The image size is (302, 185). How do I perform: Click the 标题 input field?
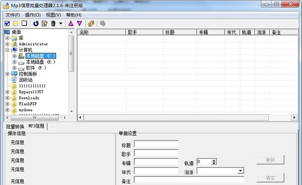pyautogui.click(x=156, y=144)
